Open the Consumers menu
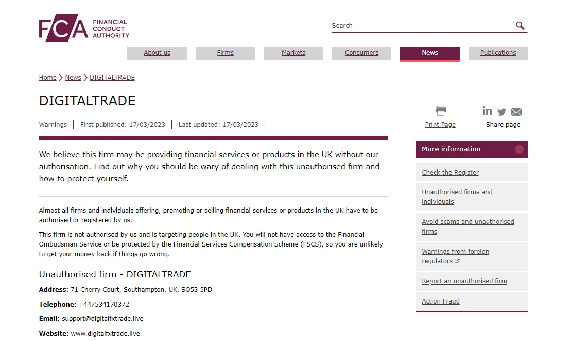This screenshot has height=341, width=571. pos(361,53)
